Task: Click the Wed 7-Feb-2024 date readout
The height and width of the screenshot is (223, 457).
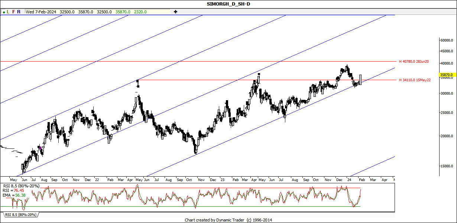Action: pos(41,12)
